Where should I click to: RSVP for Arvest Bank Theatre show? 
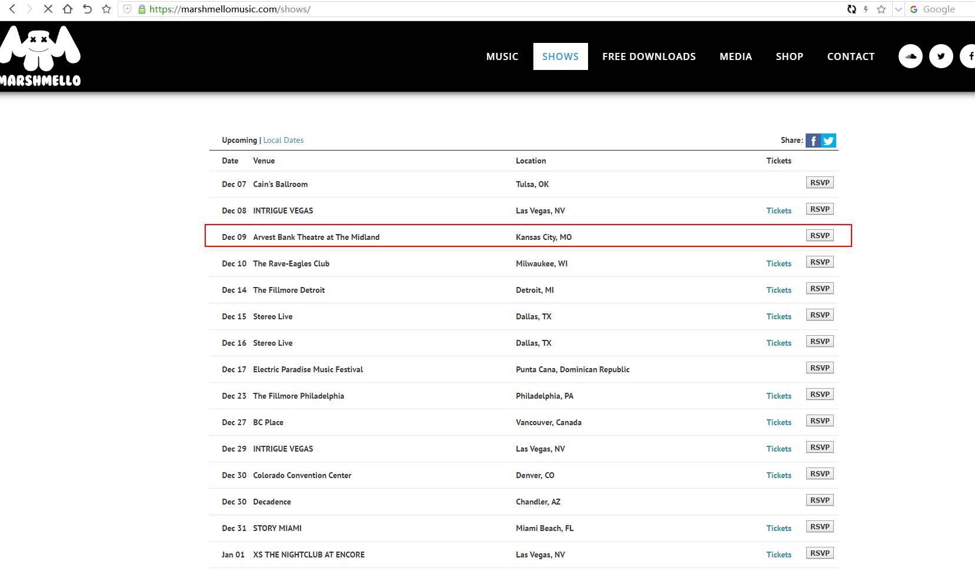pos(820,236)
